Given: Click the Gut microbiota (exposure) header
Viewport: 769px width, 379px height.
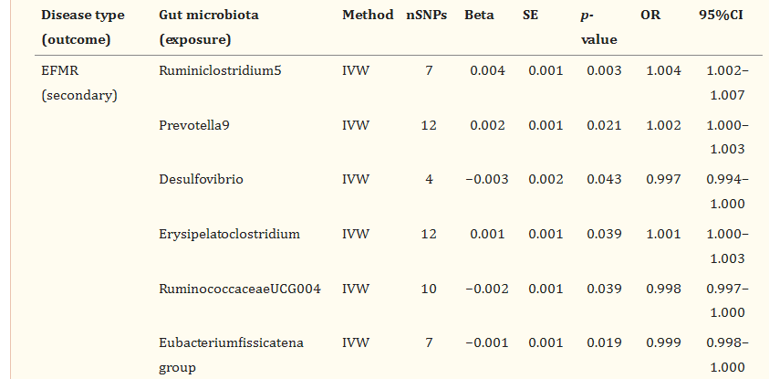Looking at the screenshot, I should [x=209, y=27].
